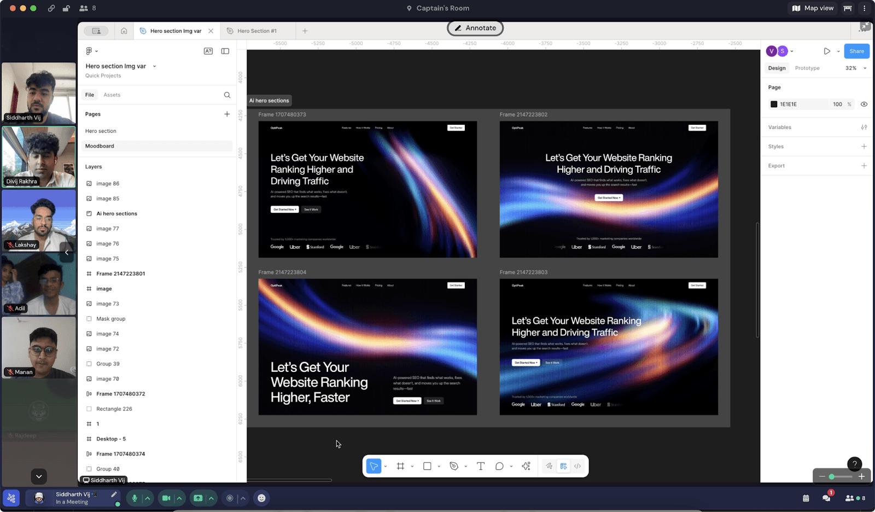
Task: Open the zoom percentage dropdown
Action: [856, 68]
